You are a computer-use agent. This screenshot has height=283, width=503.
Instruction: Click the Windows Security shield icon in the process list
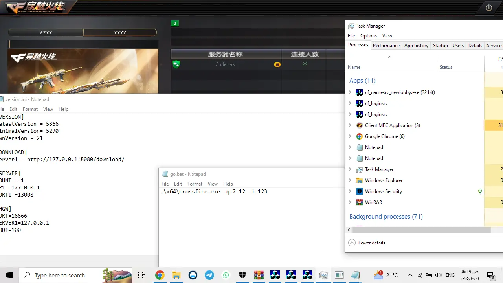click(359, 191)
